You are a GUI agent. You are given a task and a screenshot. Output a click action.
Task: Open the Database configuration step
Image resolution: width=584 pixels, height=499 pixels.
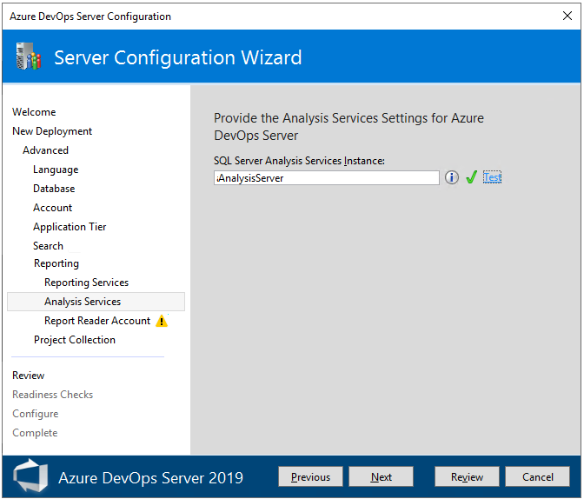[54, 189]
